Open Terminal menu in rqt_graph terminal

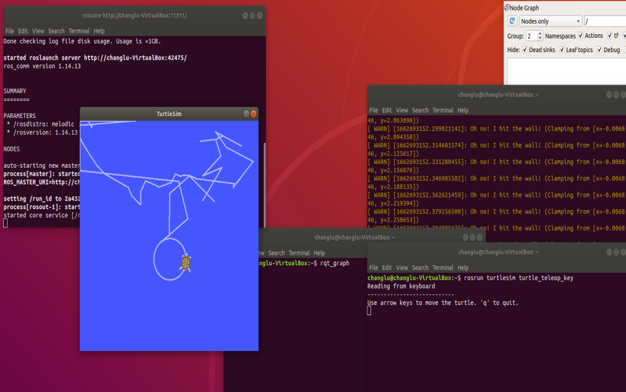(299, 253)
